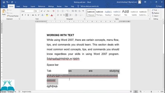Click the Increase Indent icon
Screen dimensions: 165x93
click(76, 11)
